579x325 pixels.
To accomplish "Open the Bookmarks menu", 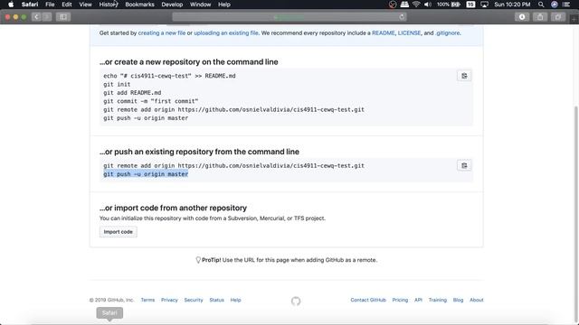I will pos(139,5).
